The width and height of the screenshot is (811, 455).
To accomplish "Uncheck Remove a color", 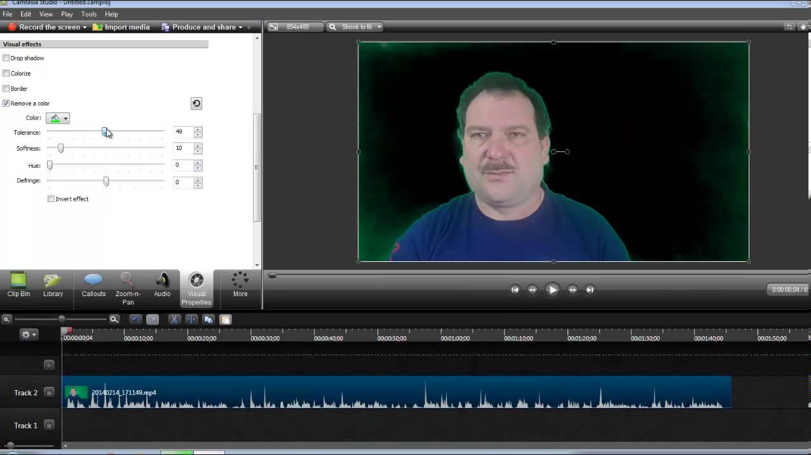I will click(x=6, y=103).
